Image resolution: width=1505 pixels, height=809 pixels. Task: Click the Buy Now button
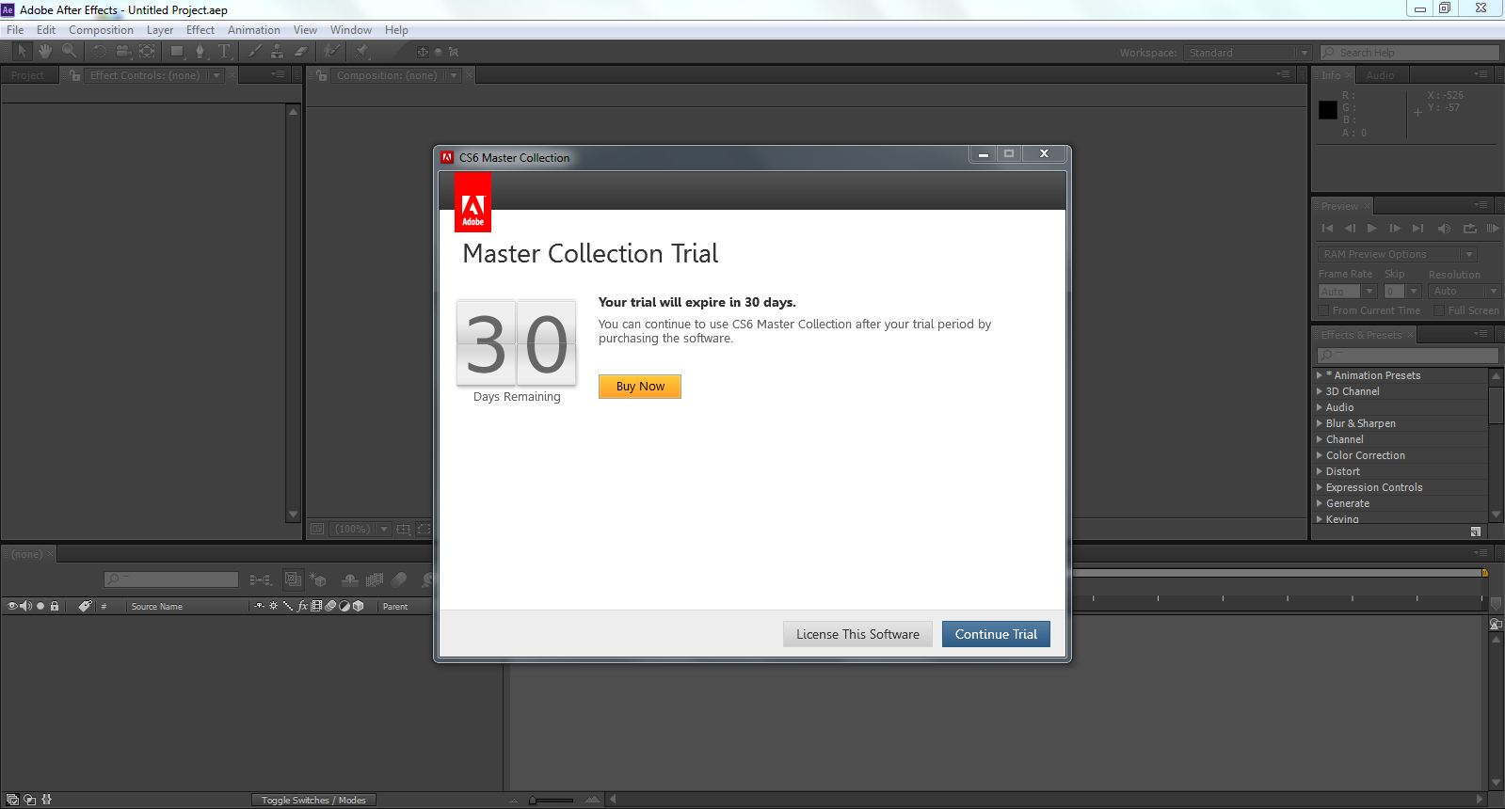pyautogui.click(x=640, y=387)
